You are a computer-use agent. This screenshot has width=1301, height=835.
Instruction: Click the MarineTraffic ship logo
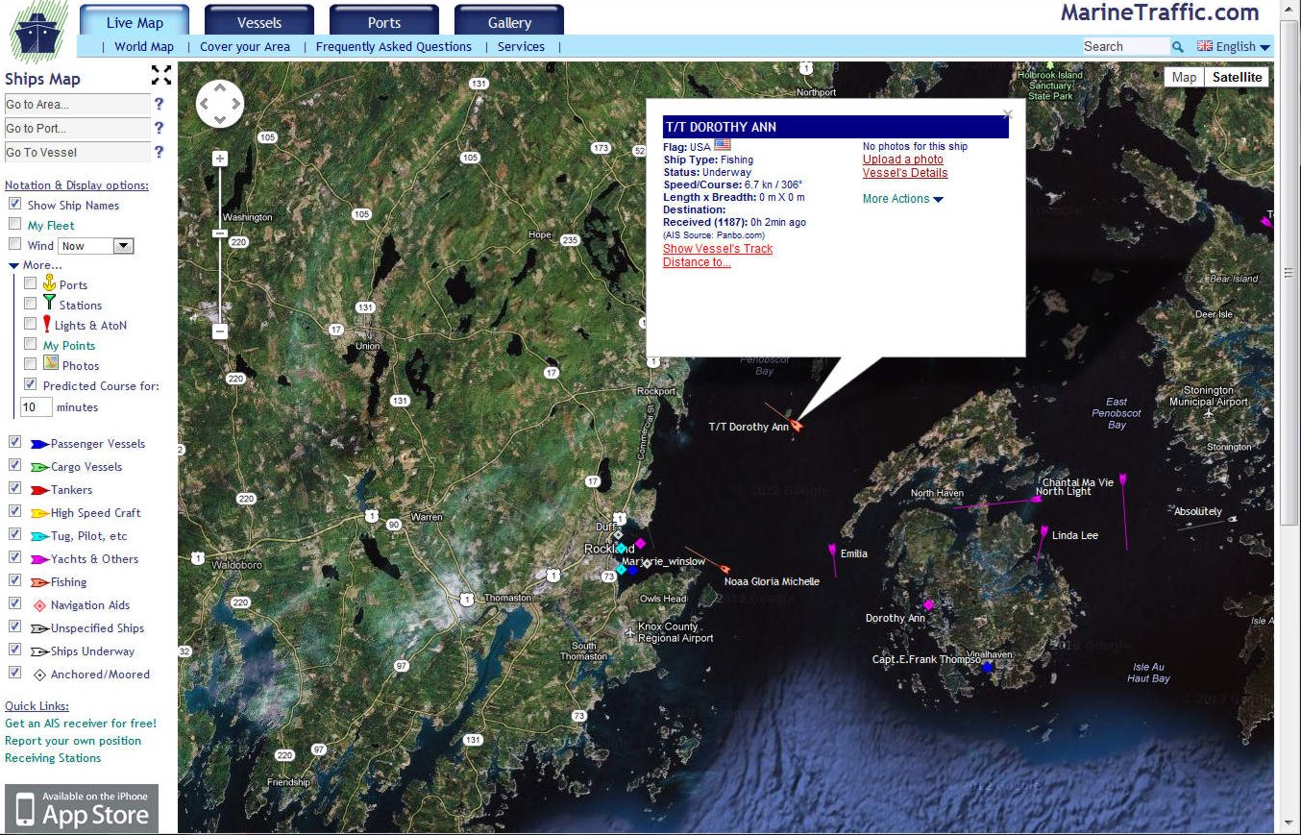(x=38, y=32)
